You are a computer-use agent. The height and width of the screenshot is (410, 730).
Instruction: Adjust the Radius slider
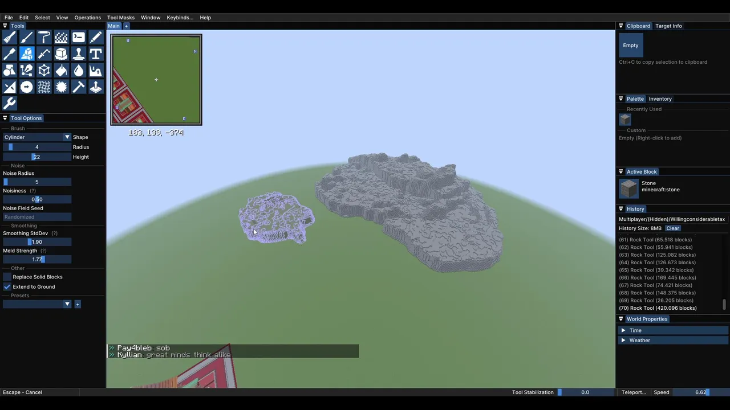point(37,147)
